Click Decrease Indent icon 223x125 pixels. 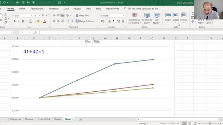pos(68,21)
